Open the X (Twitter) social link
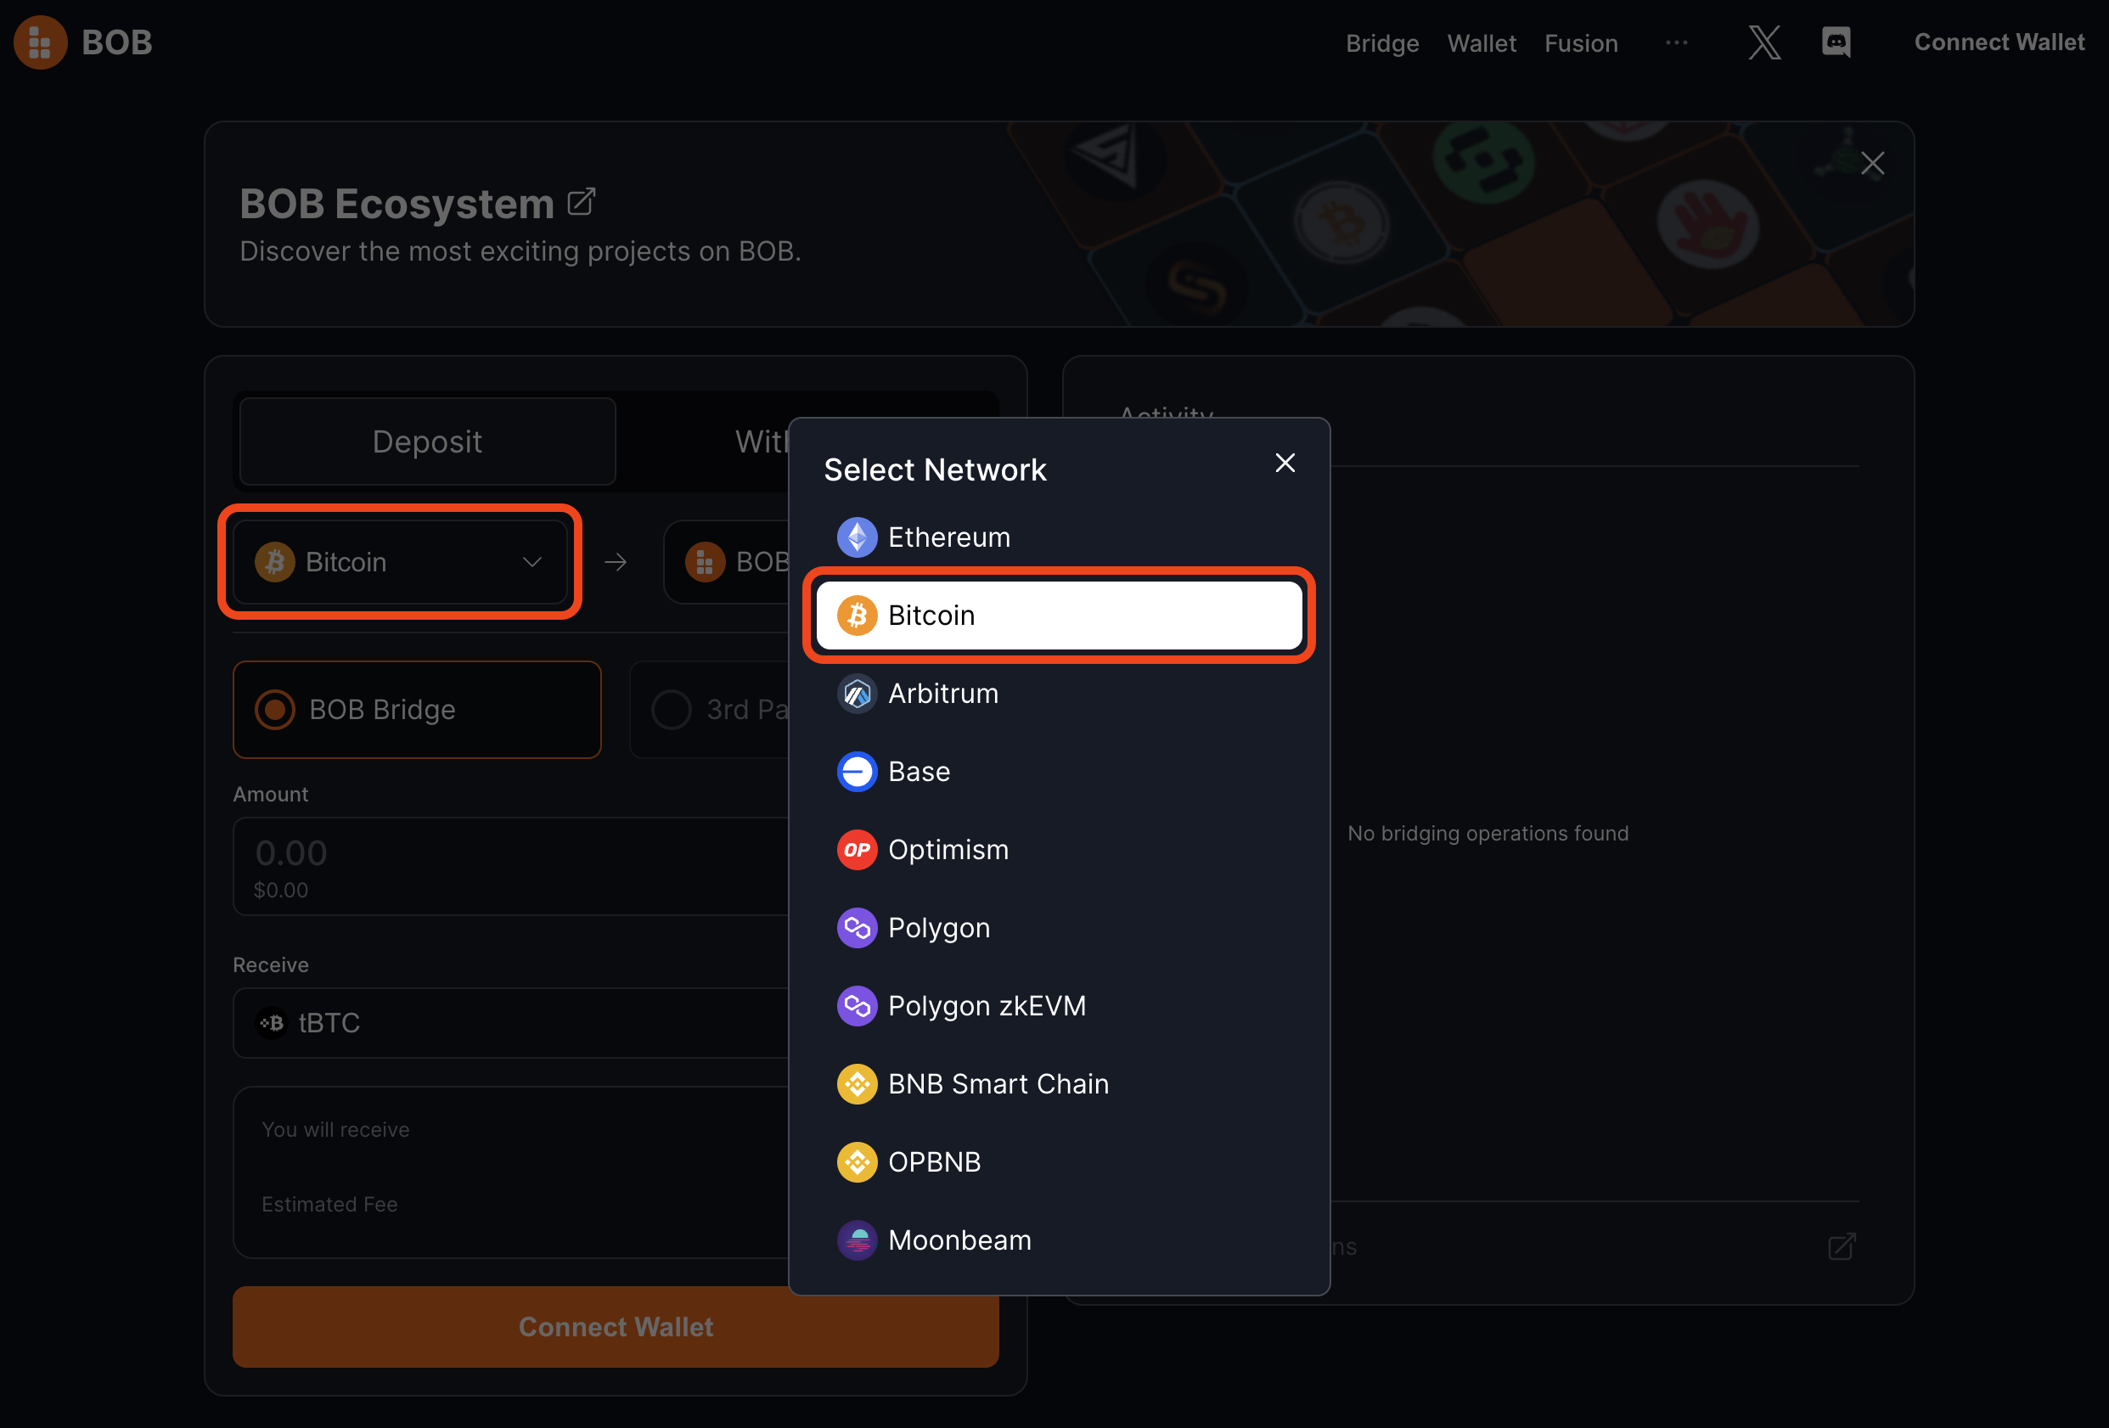Viewport: 2109px width, 1428px height. pyautogui.click(x=1763, y=42)
